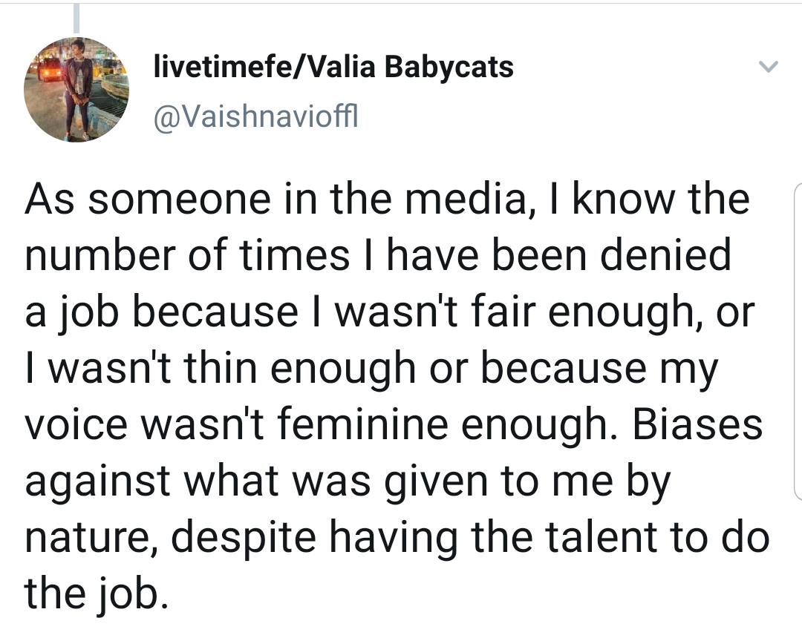This screenshot has width=802, height=638.
Task: Select the tweet line starting "As someone in the media"
Action: click(387, 199)
